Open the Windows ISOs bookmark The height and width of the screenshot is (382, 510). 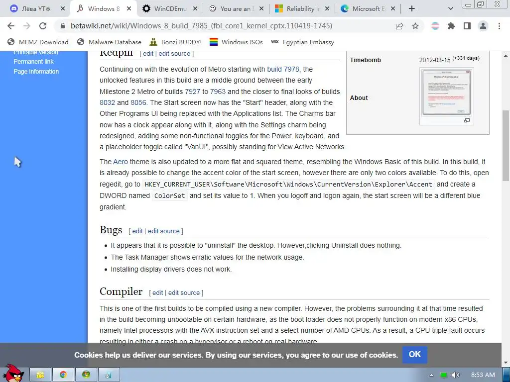(236, 42)
